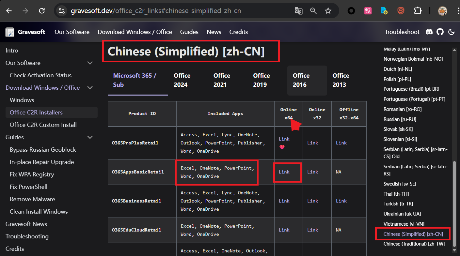Click Online x64 Link for O365AppsBasicRetail
The image size is (460, 256).
pyautogui.click(x=284, y=172)
